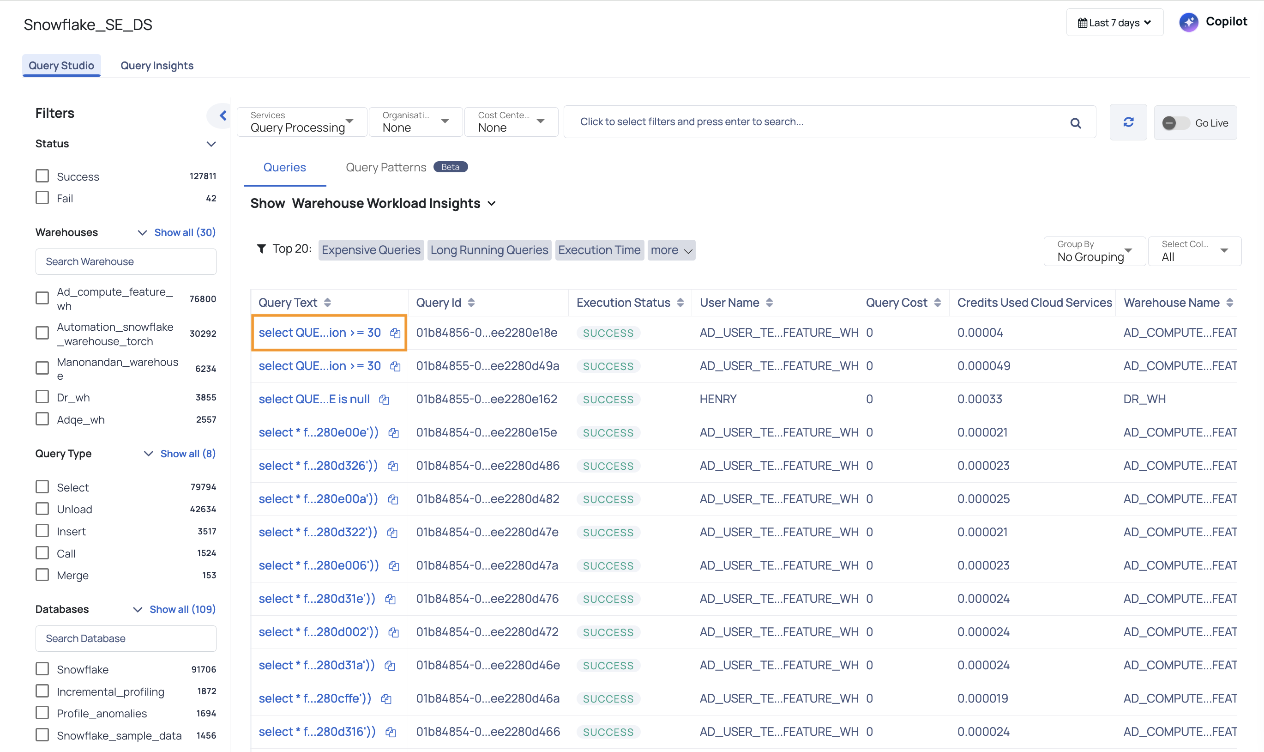Copy query text for 01b84856-0...ee2280e18e row

395,333
